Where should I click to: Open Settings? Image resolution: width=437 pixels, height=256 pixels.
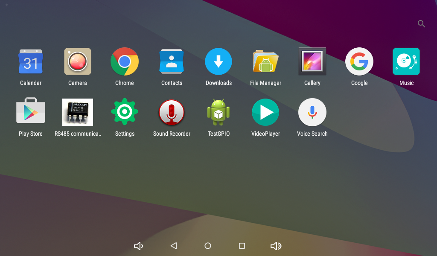tap(125, 112)
